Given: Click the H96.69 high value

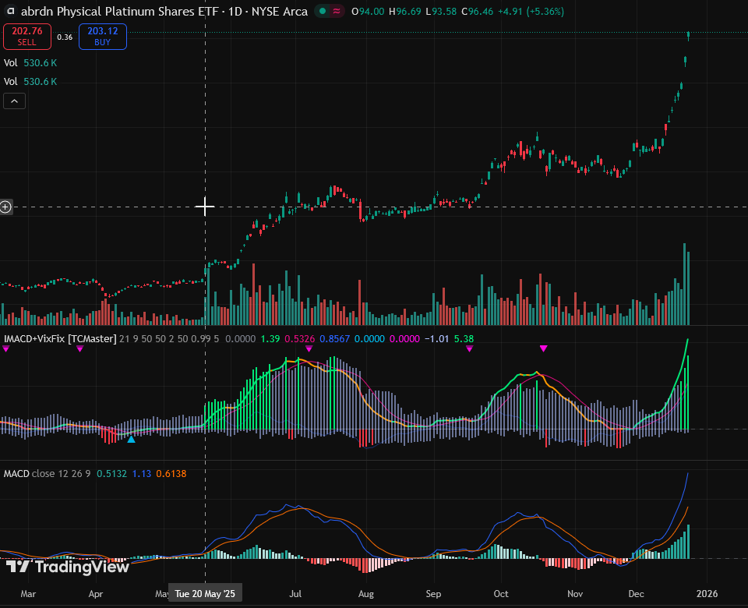Looking at the screenshot, I should pyautogui.click(x=405, y=12).
